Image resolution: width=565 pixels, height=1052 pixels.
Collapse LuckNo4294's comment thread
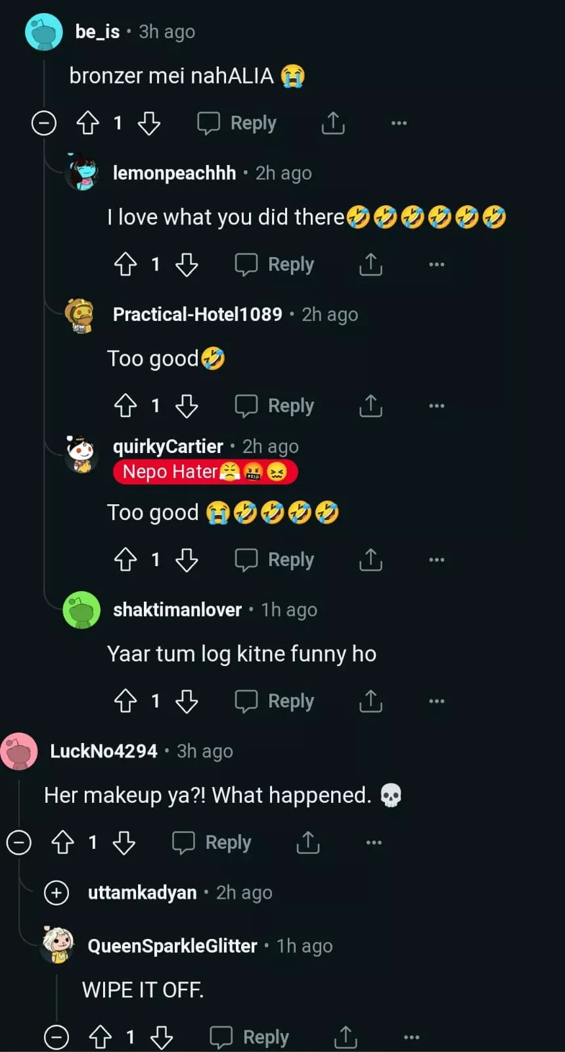click(19, 842)
